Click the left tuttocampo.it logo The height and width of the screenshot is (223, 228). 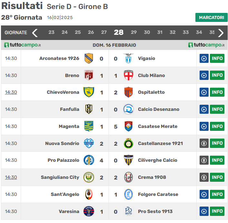point(22,45)
